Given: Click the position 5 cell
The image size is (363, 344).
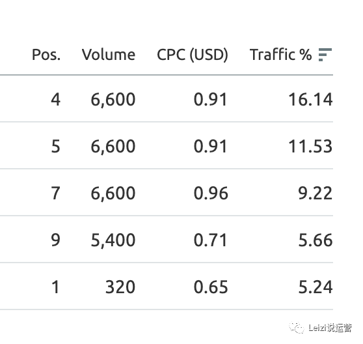Looking at the screenshot, I should [55, 147].
